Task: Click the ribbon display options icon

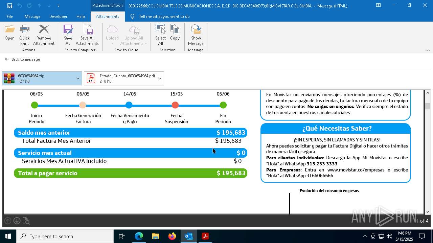Action: (379, 5)
